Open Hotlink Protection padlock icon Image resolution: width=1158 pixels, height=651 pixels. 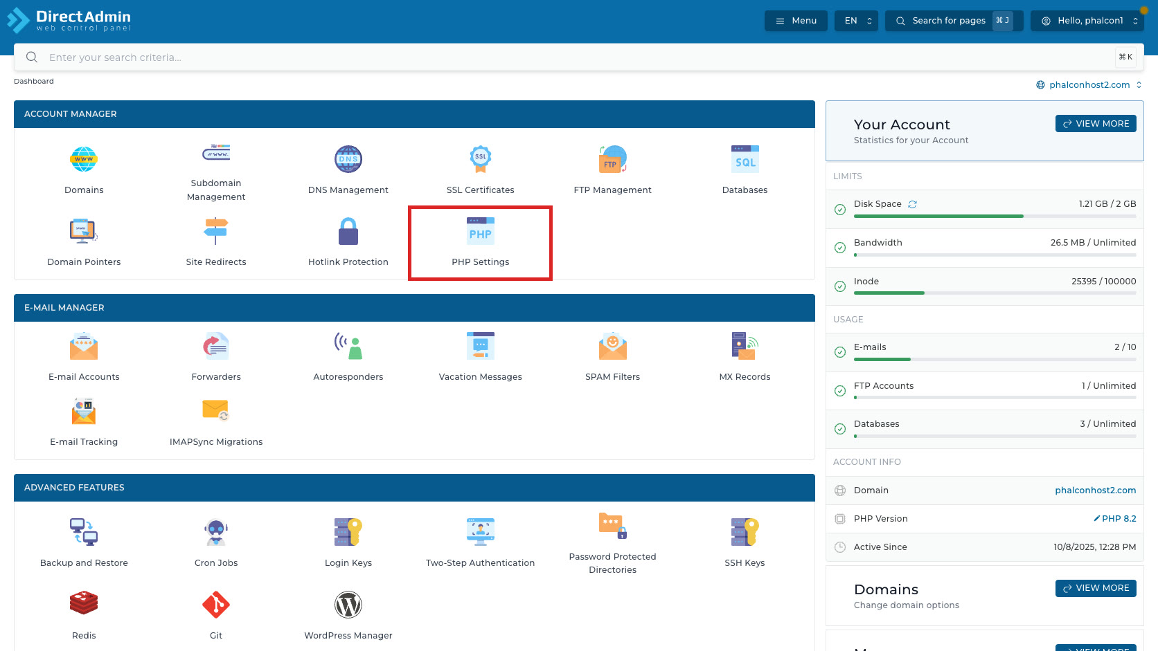coord(348,232)
